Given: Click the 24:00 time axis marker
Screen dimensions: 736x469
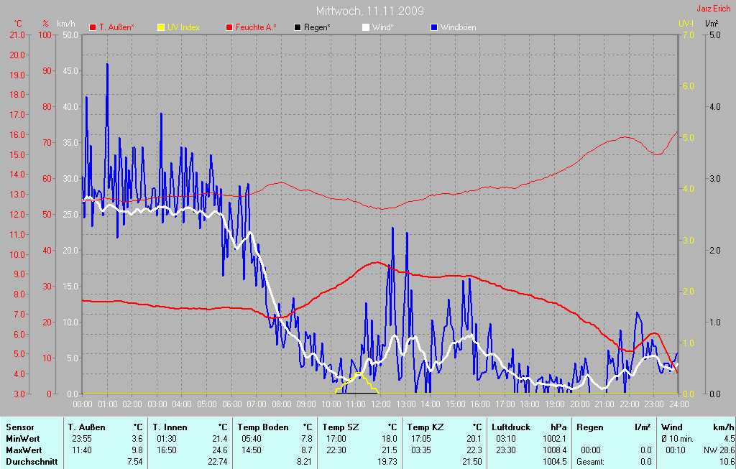Looking at the screenshot, I should [x=678, y=404].
